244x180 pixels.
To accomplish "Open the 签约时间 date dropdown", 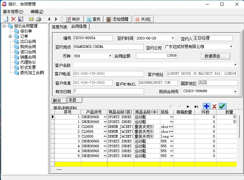I will point(173,38).
